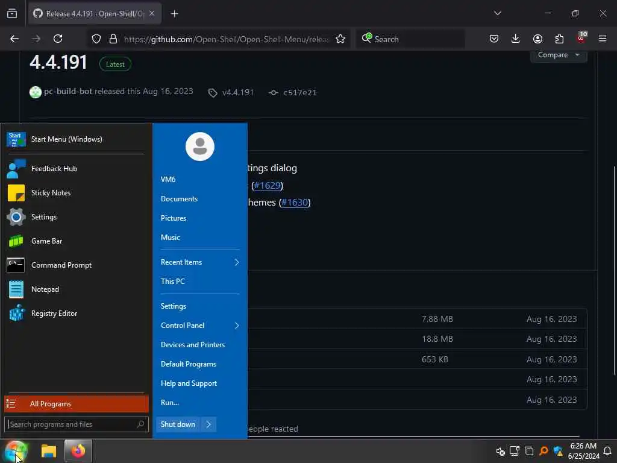This screenshot has height=463, width=617.
Task: Click the user account avatar picture
Action: click(200, 146)
